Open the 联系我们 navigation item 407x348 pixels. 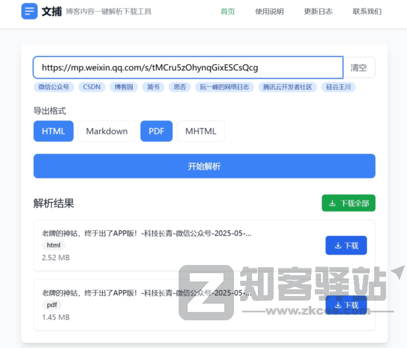(x=367, y=11)
